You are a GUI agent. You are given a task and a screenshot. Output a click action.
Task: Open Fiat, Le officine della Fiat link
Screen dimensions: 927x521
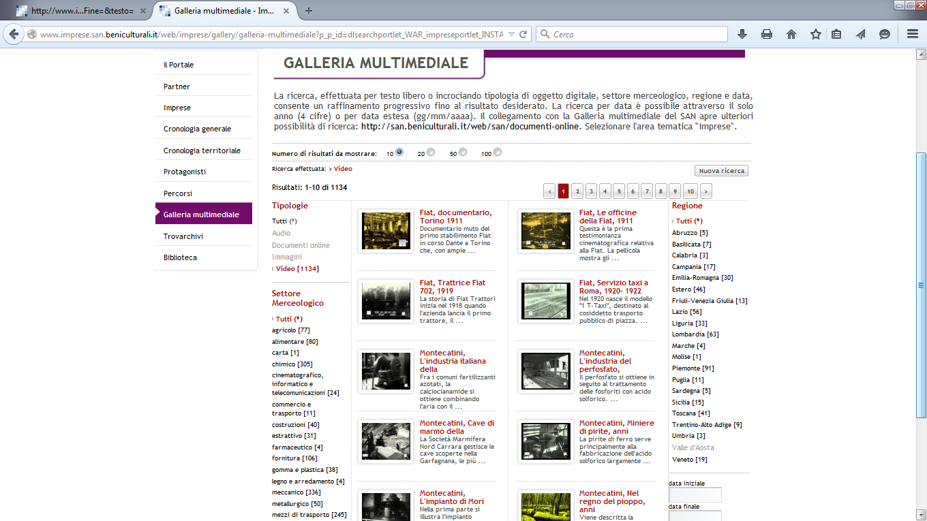[x=608, y=217]
